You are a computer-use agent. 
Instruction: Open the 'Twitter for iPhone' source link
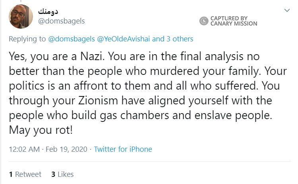click(123, 149)
